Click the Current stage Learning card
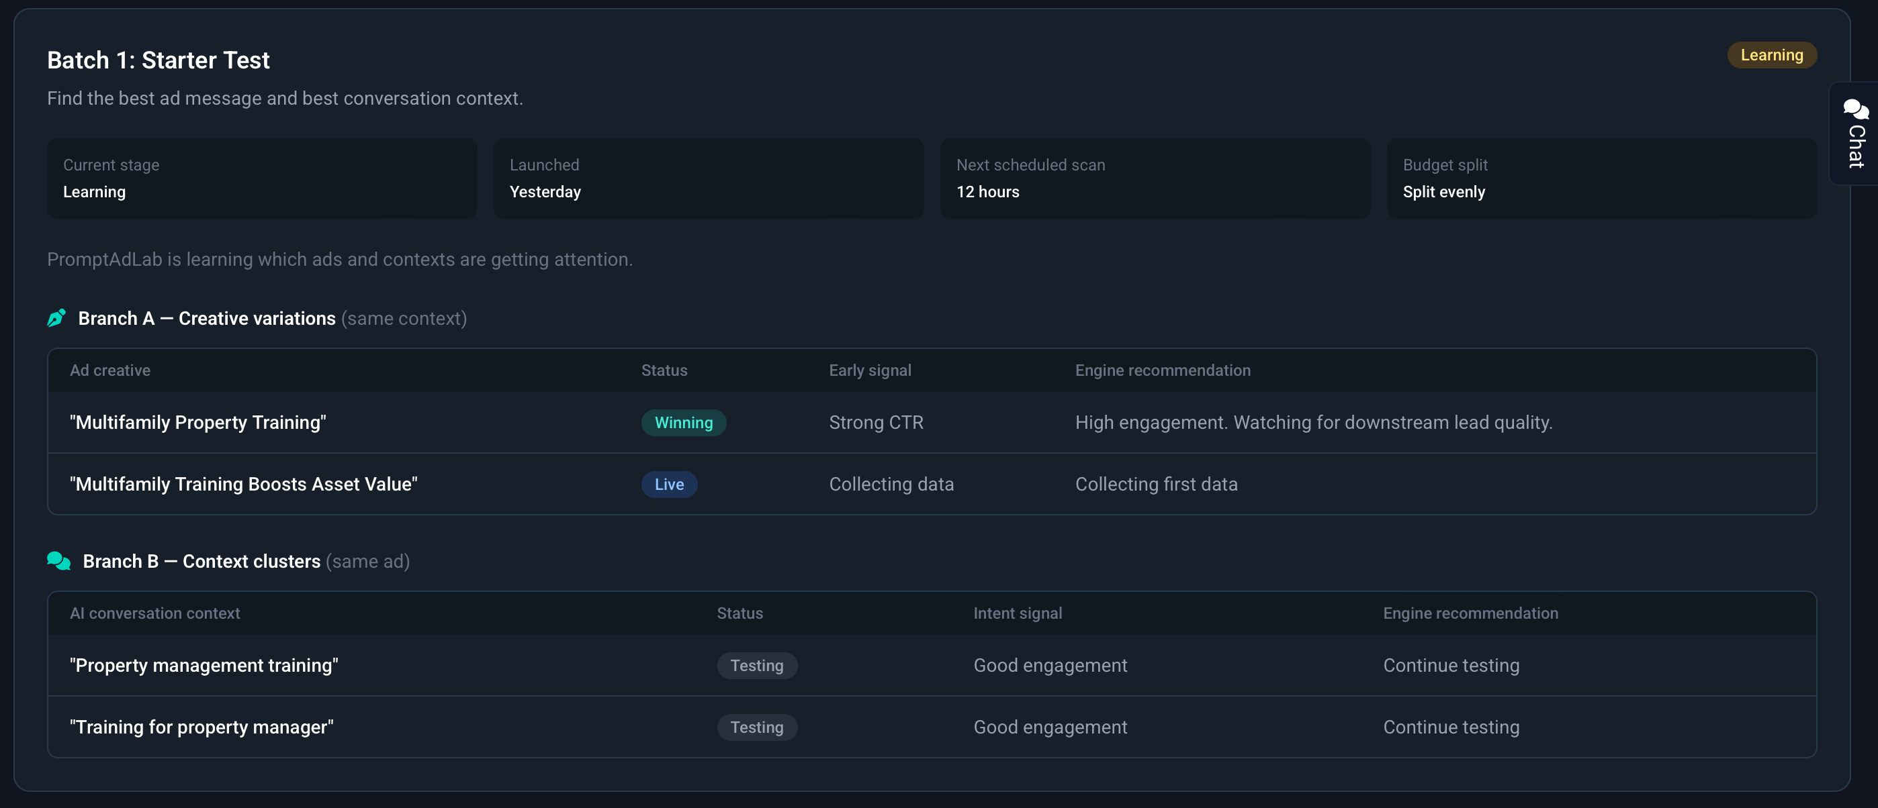This screenshot has height=808, width=1878. [x=262, y=179]
